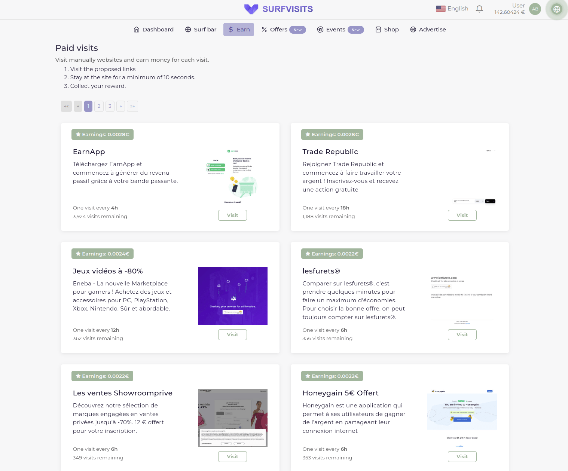Open the Jeux vidéos purple thumbnail
This screenshot has height=471, width=568.
[232, 296]
